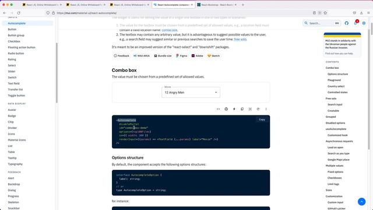Toggle reader view in the address bar
Image resolution: width=373 pixels, height=210 pixels.
314,13
